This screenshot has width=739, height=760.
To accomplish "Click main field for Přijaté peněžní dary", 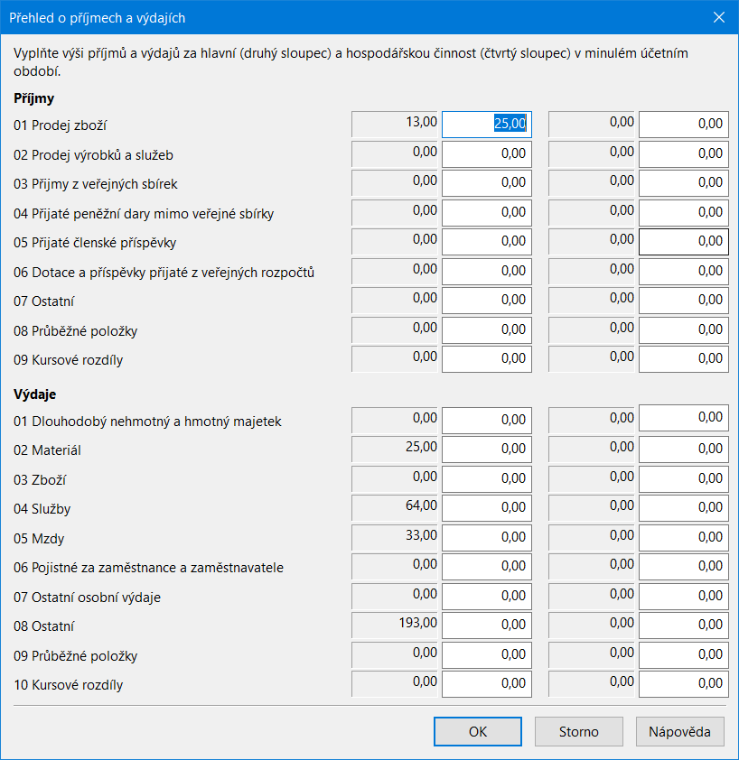I will click(x=487, y=213).
